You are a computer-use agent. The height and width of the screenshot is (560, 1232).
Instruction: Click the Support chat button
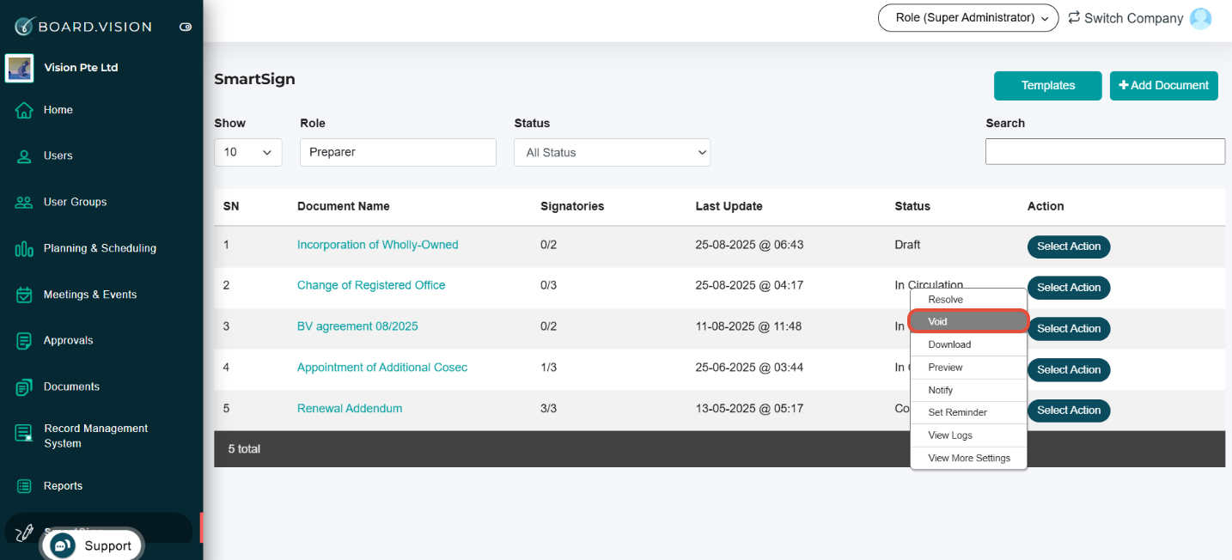[91, 545]
